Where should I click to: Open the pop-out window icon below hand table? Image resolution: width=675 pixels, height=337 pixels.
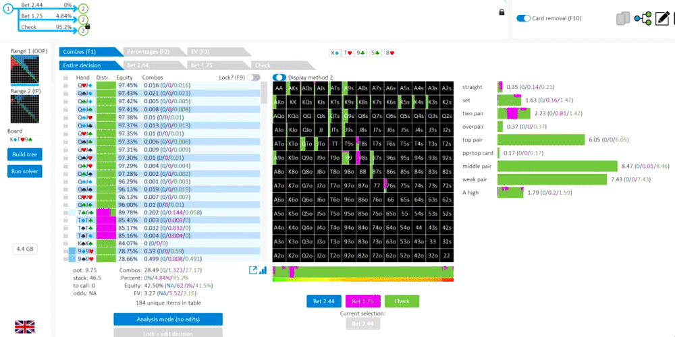point(253,270)
